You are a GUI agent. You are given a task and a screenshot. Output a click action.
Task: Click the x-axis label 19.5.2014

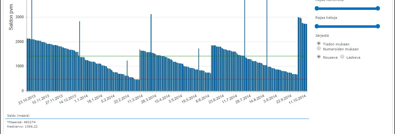190,99
